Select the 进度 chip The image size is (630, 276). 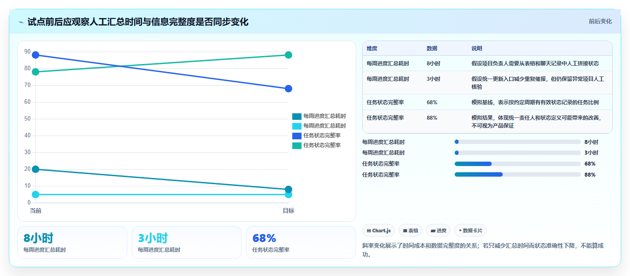click(x=438, y=231)
